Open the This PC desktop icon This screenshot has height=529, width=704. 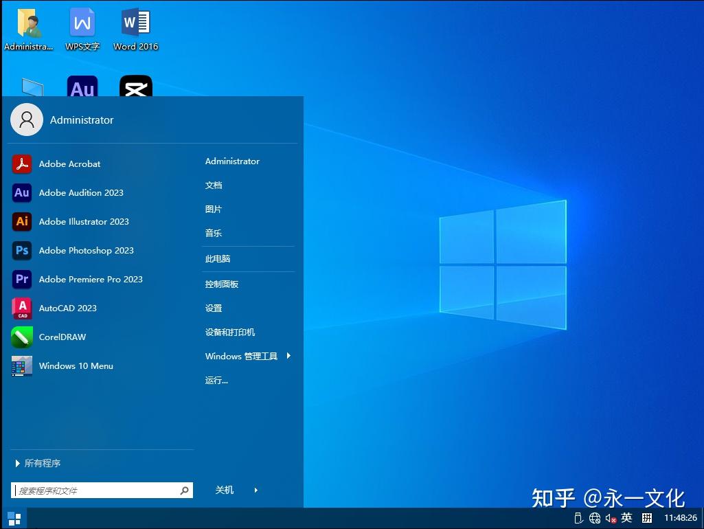32,87
